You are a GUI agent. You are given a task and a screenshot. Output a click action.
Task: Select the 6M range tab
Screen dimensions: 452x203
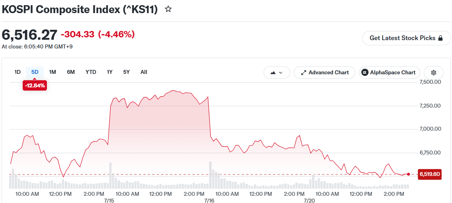pyautogui.click(x=71, y=72)
